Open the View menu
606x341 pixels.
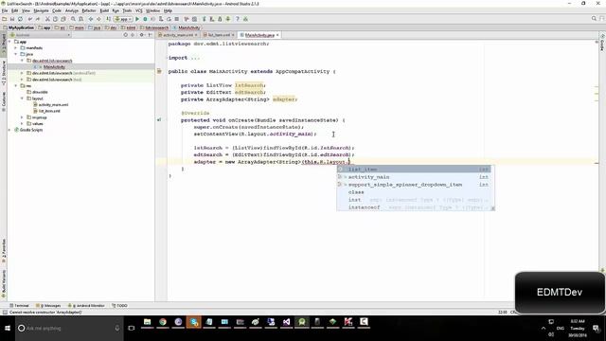(26, 10)
